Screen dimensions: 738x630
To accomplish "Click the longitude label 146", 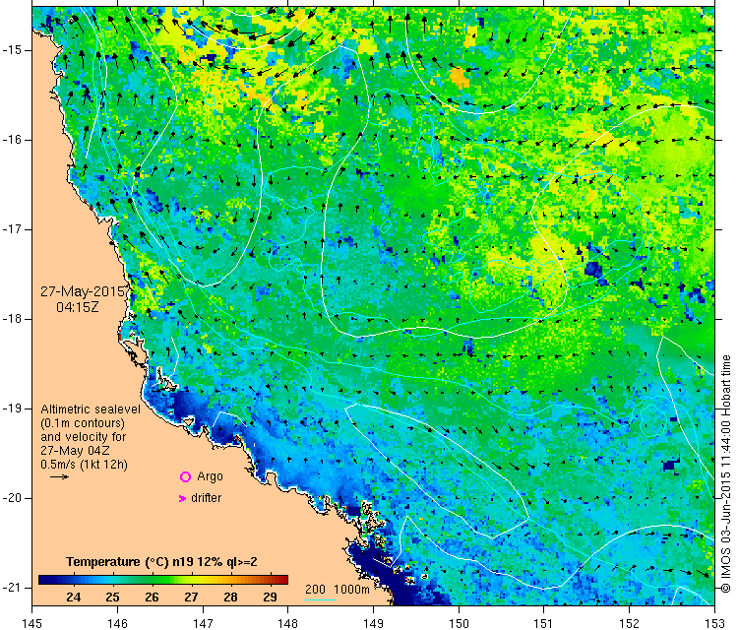I will click(117, 623).
